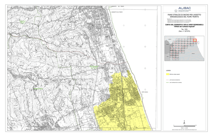Click the scale bar graphic

[x=184, y=126]
